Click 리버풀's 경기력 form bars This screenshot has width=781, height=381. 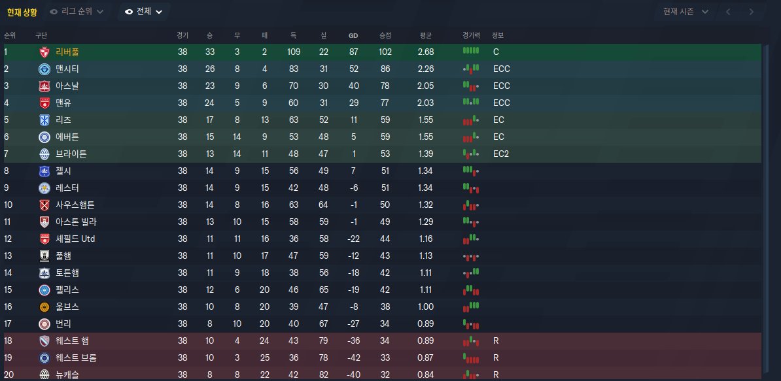(471, 51)
